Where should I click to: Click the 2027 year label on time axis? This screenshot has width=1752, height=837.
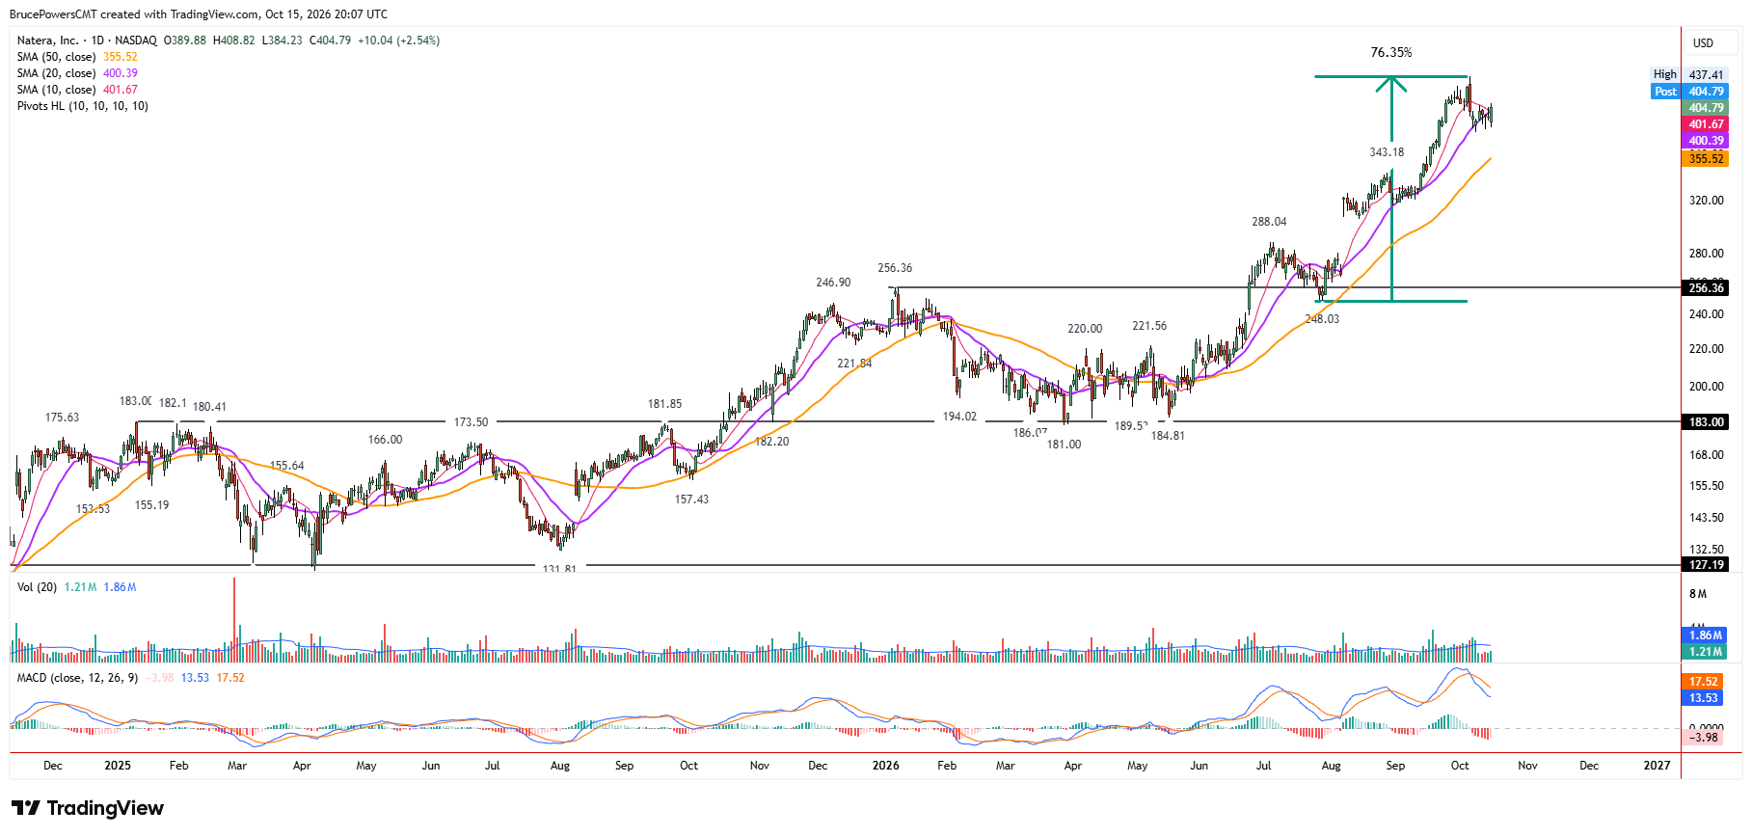click(x=1657, y=766)
